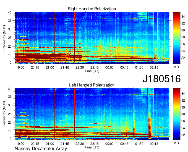Click the 28 value on Right Handed color bar
Image resolution: width=188 pixels, height=152 pixels.
(x=183, y=37)
